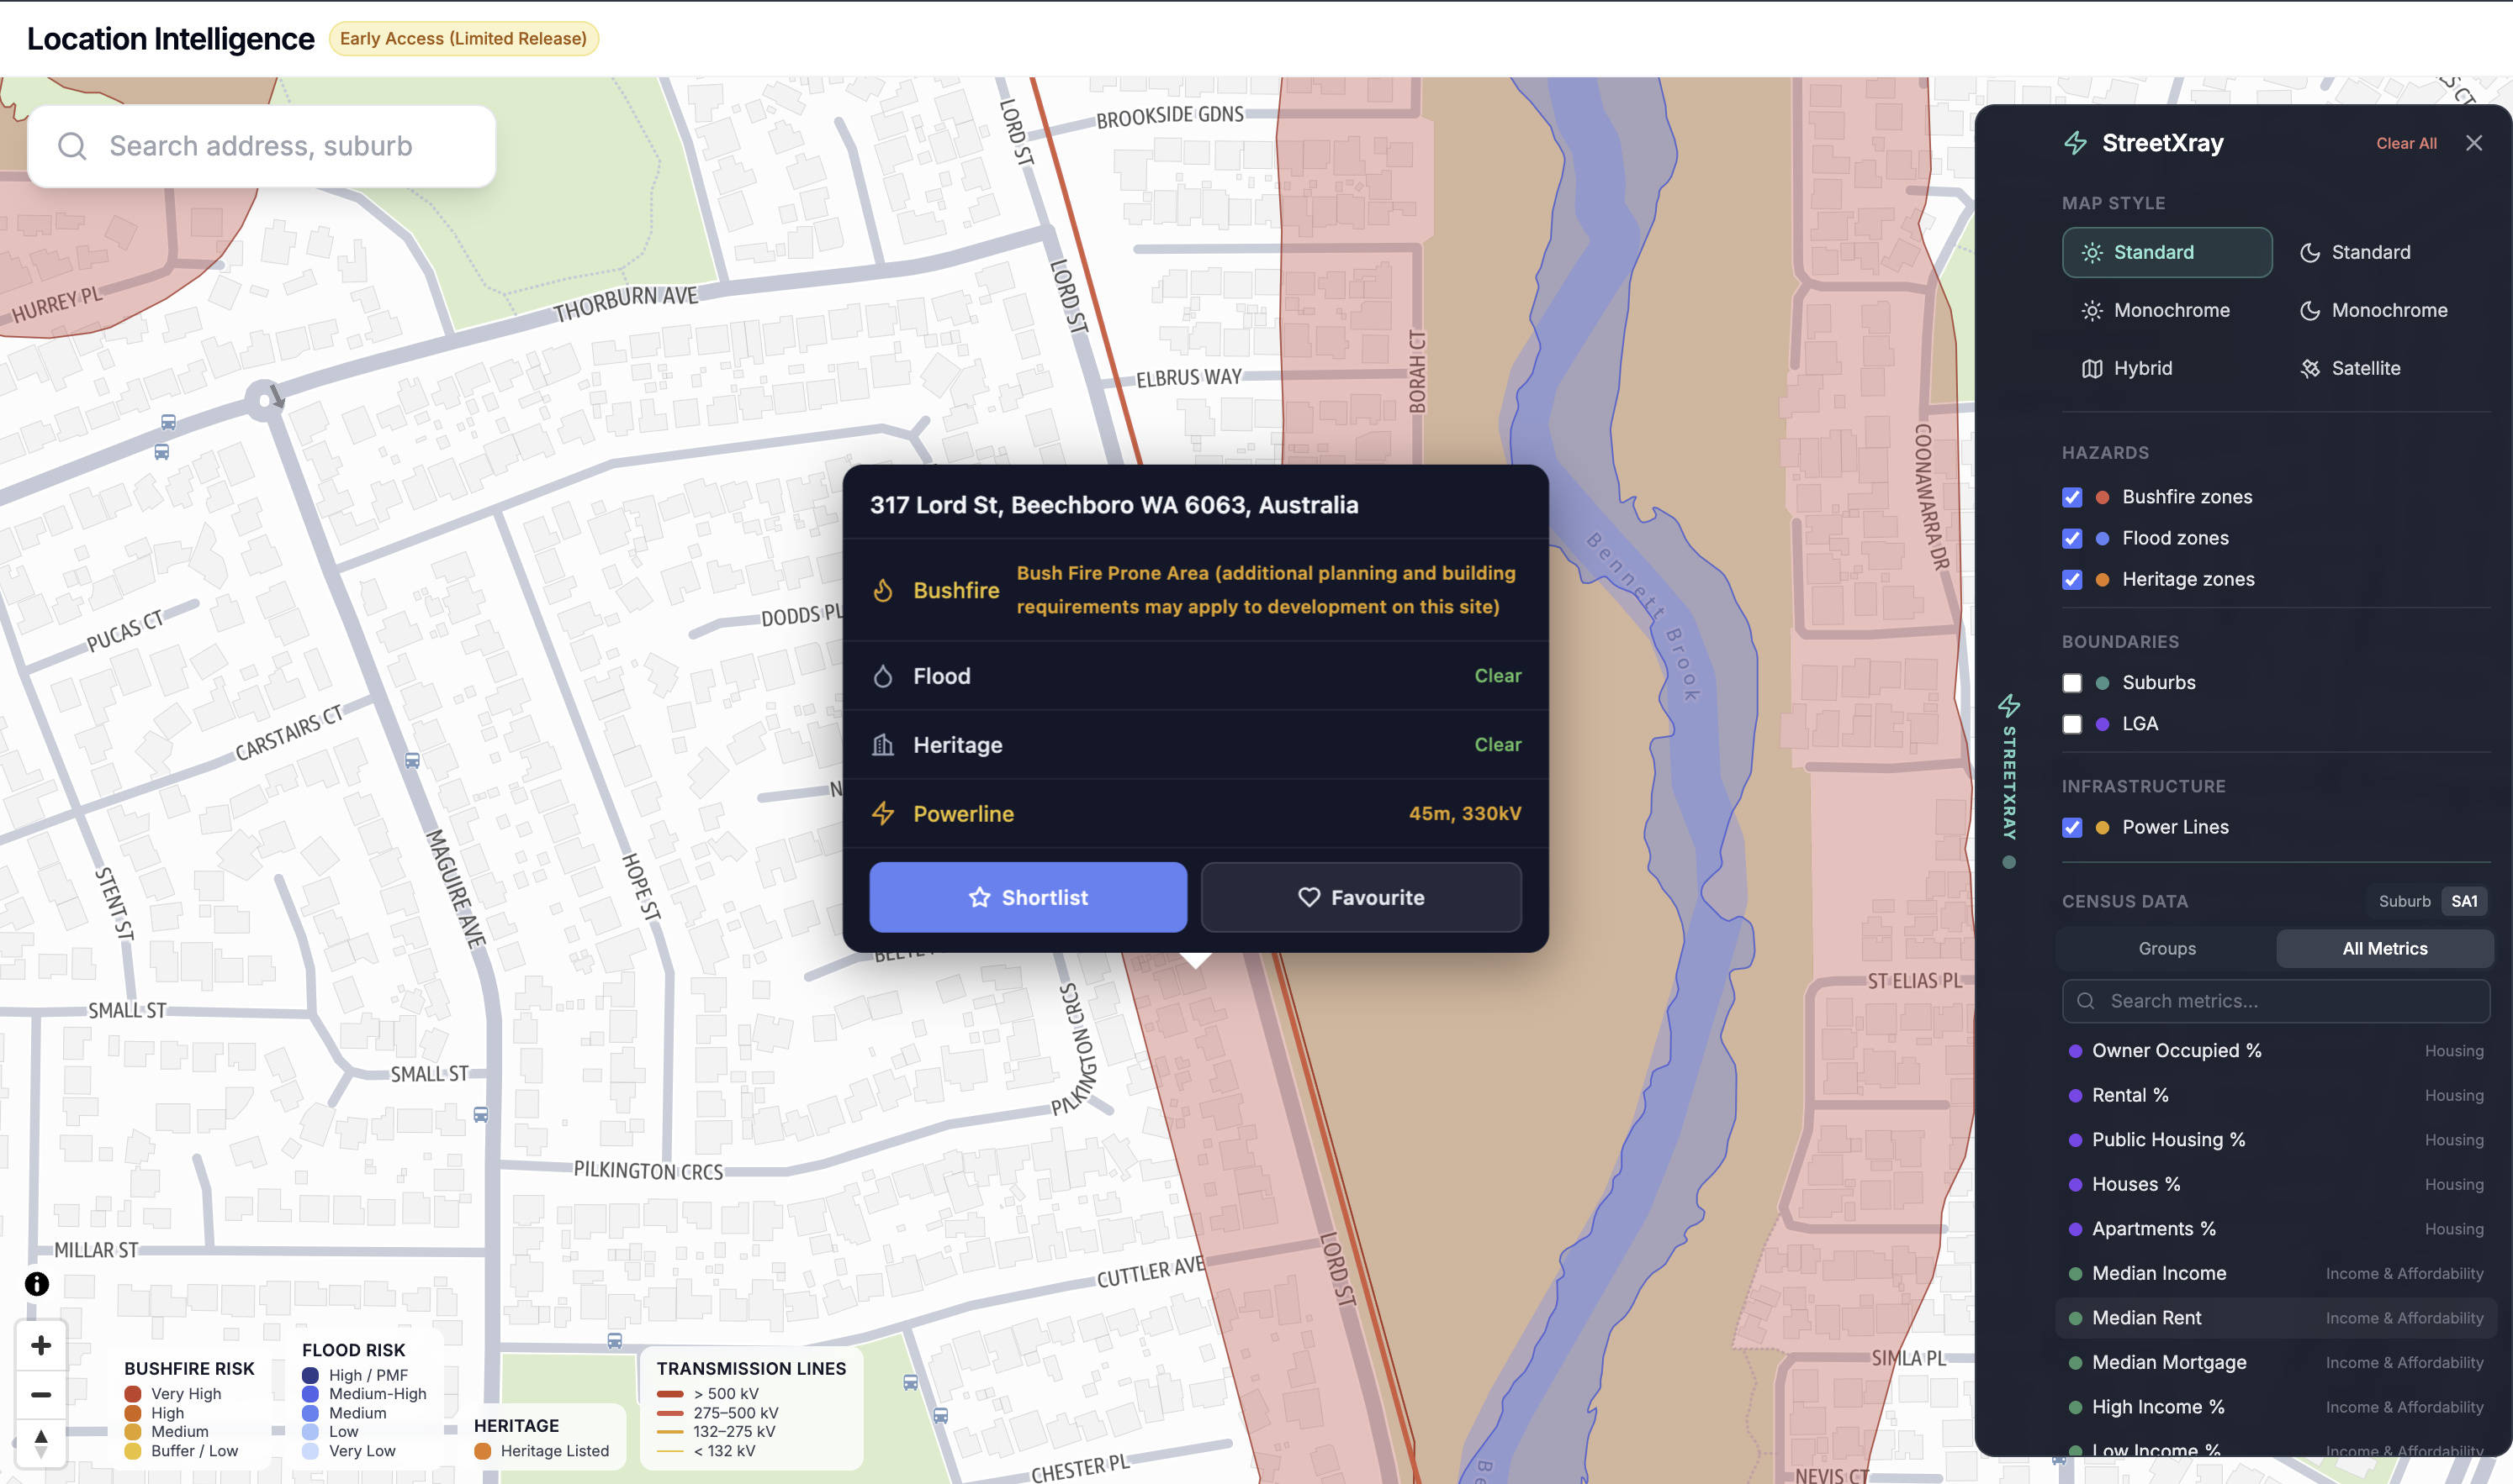The image size is (2513, 1484).
Task: Switch to the Satellite map style
Action: point(2367,367)
